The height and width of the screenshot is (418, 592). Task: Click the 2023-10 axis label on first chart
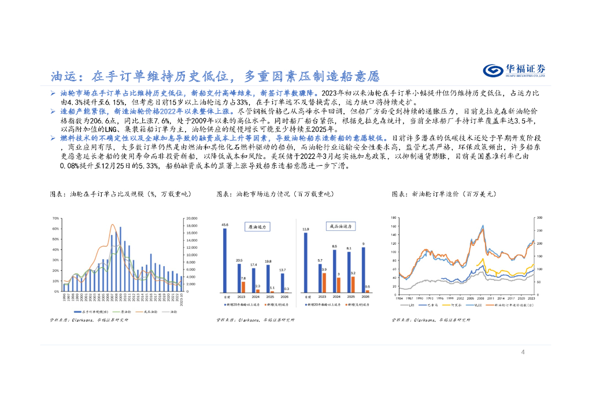(x=182, y=300)
